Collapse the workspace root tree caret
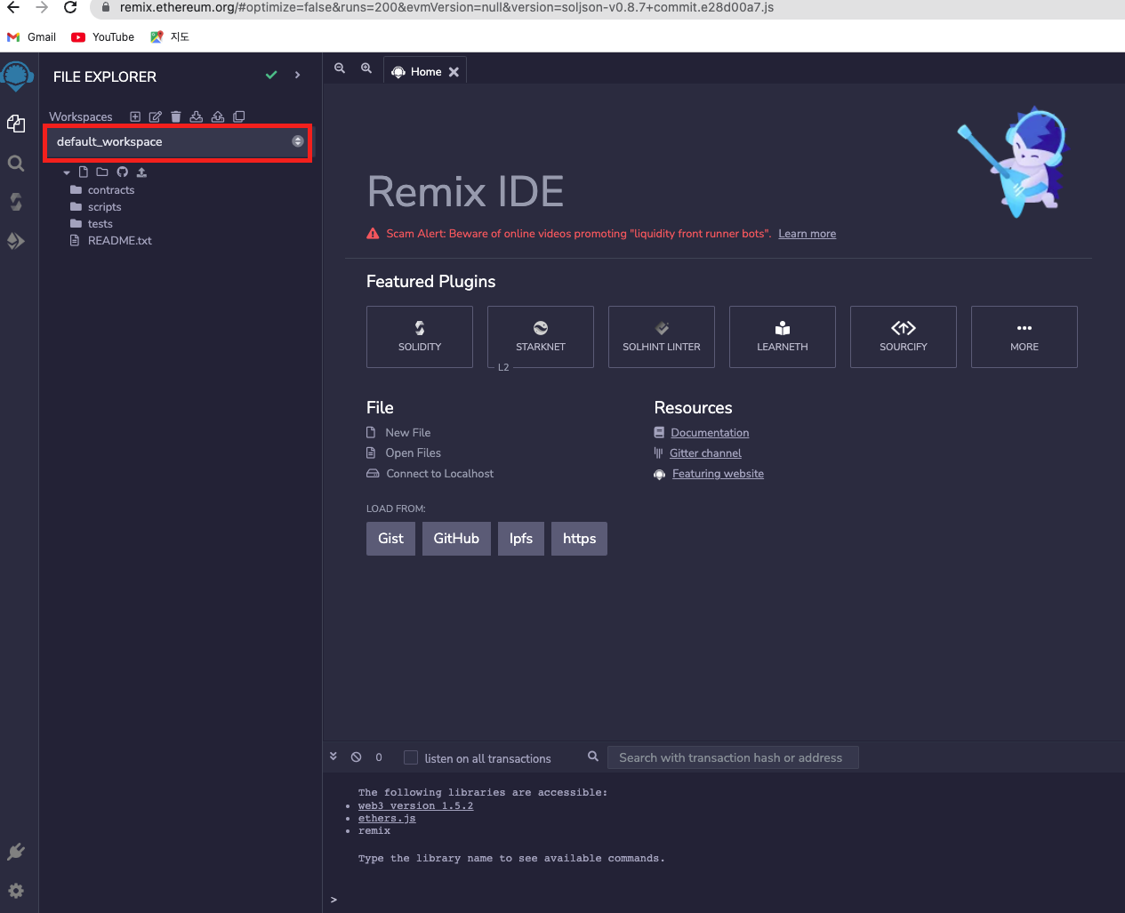The height and width of the screenshot is (913, 1125). (67, 172)
